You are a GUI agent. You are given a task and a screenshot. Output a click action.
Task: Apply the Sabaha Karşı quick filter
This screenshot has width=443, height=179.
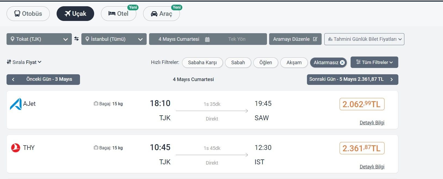pyautogui.click(x=202, y=63)
